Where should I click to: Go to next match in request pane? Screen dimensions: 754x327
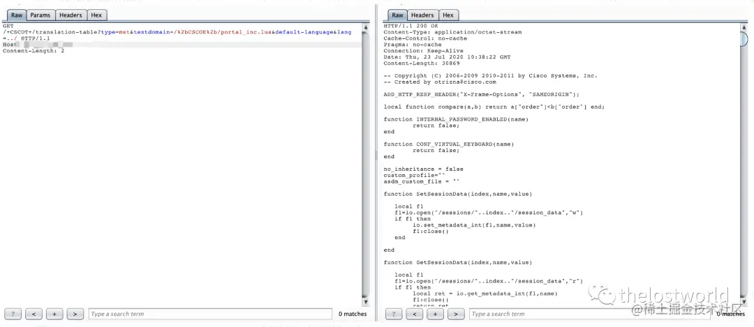coord(75,314)
